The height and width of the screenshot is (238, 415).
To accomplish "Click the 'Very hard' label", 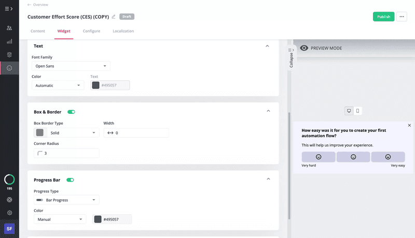I will pyautogui.click(x=309, y=166).
